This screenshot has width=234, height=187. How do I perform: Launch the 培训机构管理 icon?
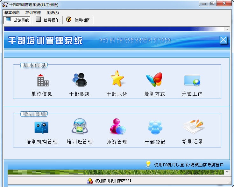(x=41, y=127)
